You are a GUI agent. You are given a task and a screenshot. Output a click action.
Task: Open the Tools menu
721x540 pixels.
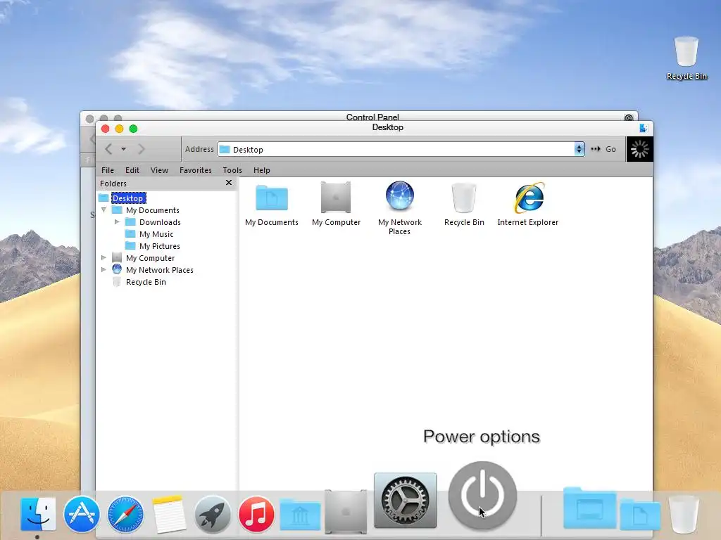coord(232,170)
